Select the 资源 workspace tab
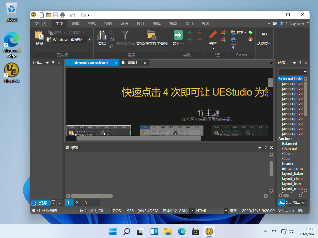 pyautogui.click(x=40, y=203)
